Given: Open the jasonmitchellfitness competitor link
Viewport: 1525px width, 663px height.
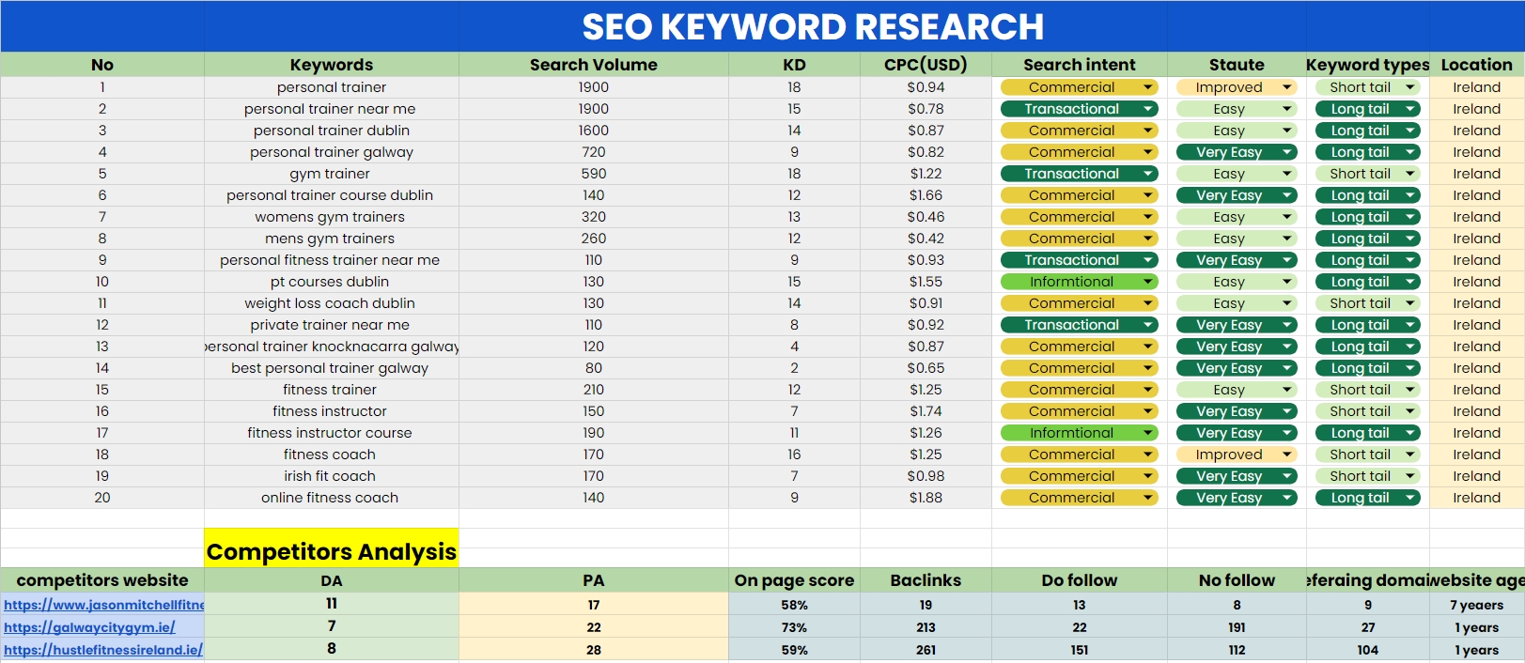Looking at the screenshot, I should [103, 605].
